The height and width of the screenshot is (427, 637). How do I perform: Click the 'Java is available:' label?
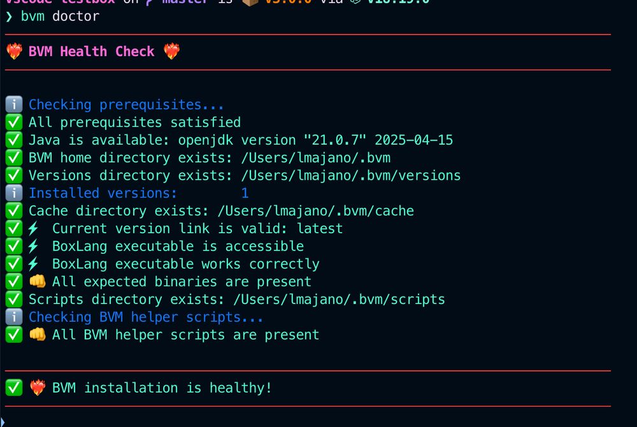tap(99, 140)
